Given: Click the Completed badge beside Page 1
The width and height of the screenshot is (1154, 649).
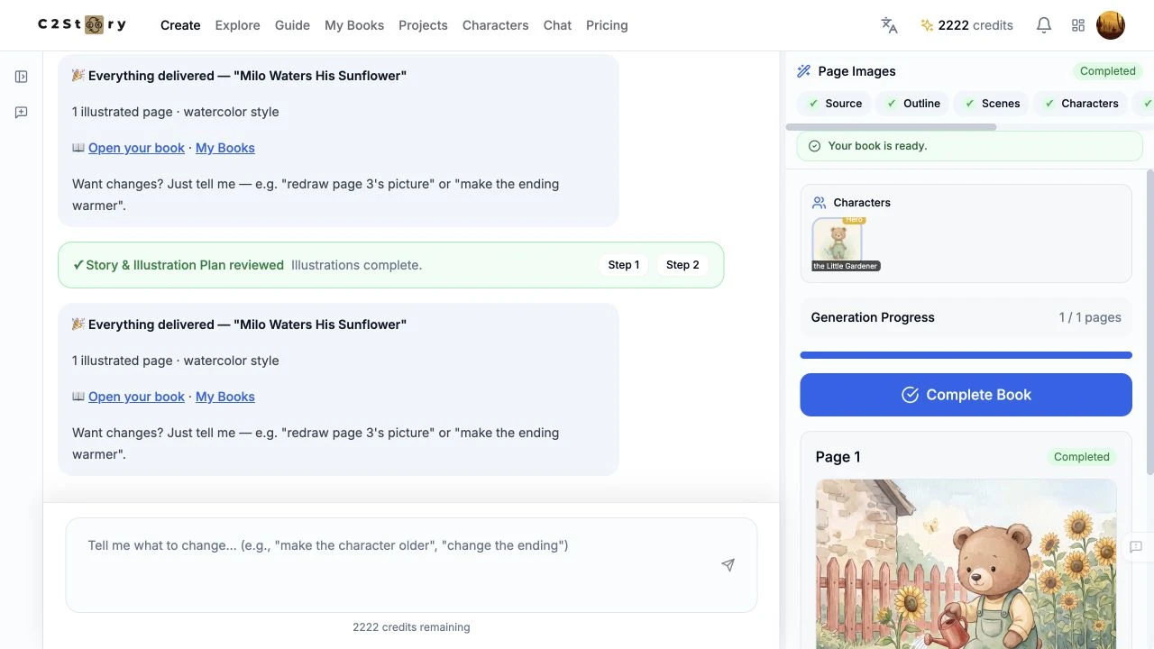Looking at the screenshot, I should (1082, 457).
